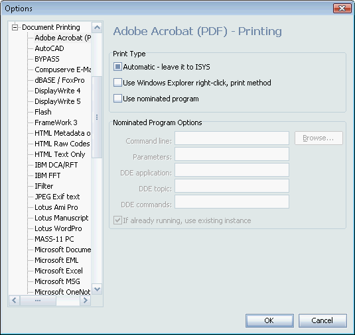Screen dimensions: 355x335
Task: Click into the Command line field
Action: click(x=232, y=138)
